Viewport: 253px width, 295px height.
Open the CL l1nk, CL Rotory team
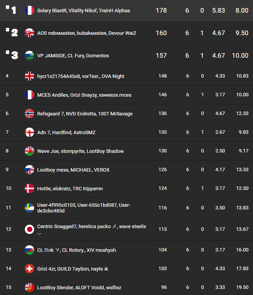pos(77,250)
